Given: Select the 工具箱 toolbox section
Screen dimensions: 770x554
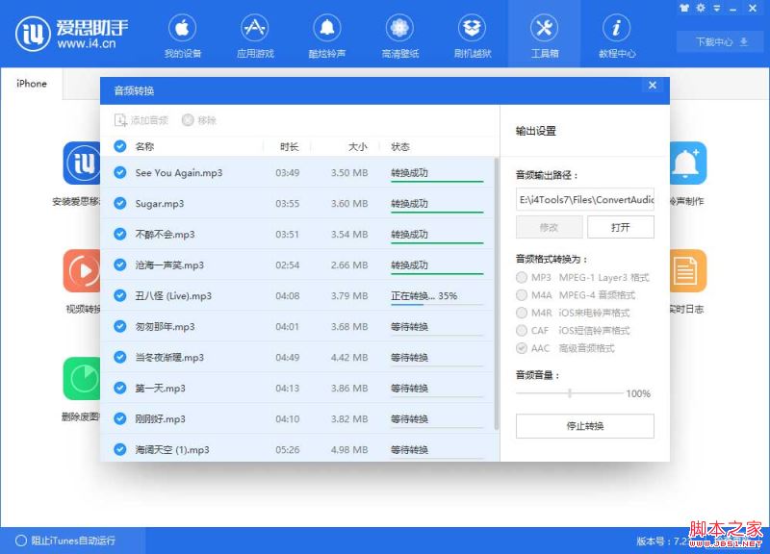Looking at the screenshot, I should tap(544, 37).
